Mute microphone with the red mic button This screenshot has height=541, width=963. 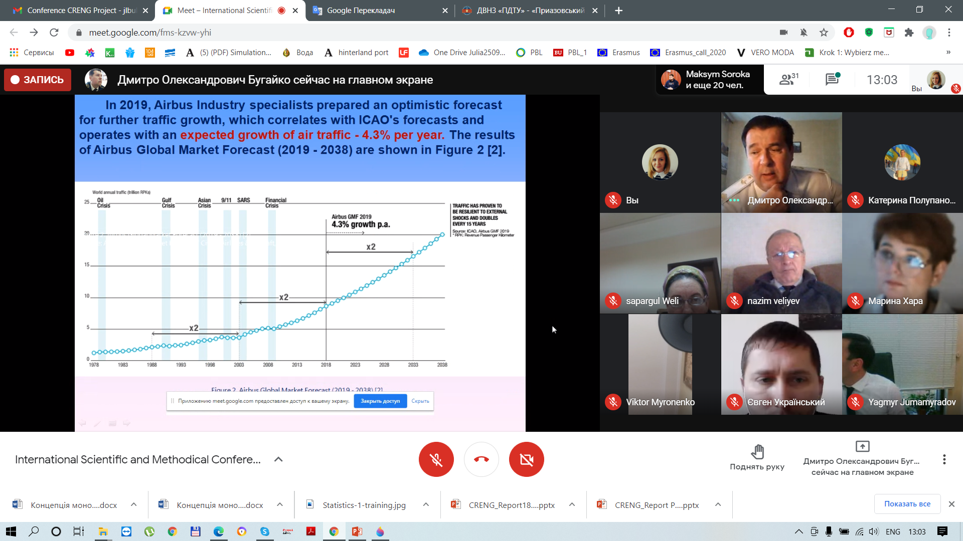[x=436, y=459]
